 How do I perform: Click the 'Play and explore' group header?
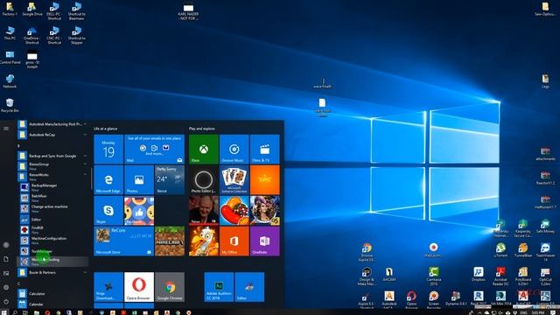201,129
